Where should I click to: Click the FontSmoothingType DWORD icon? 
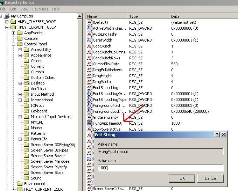click(89, 100)
